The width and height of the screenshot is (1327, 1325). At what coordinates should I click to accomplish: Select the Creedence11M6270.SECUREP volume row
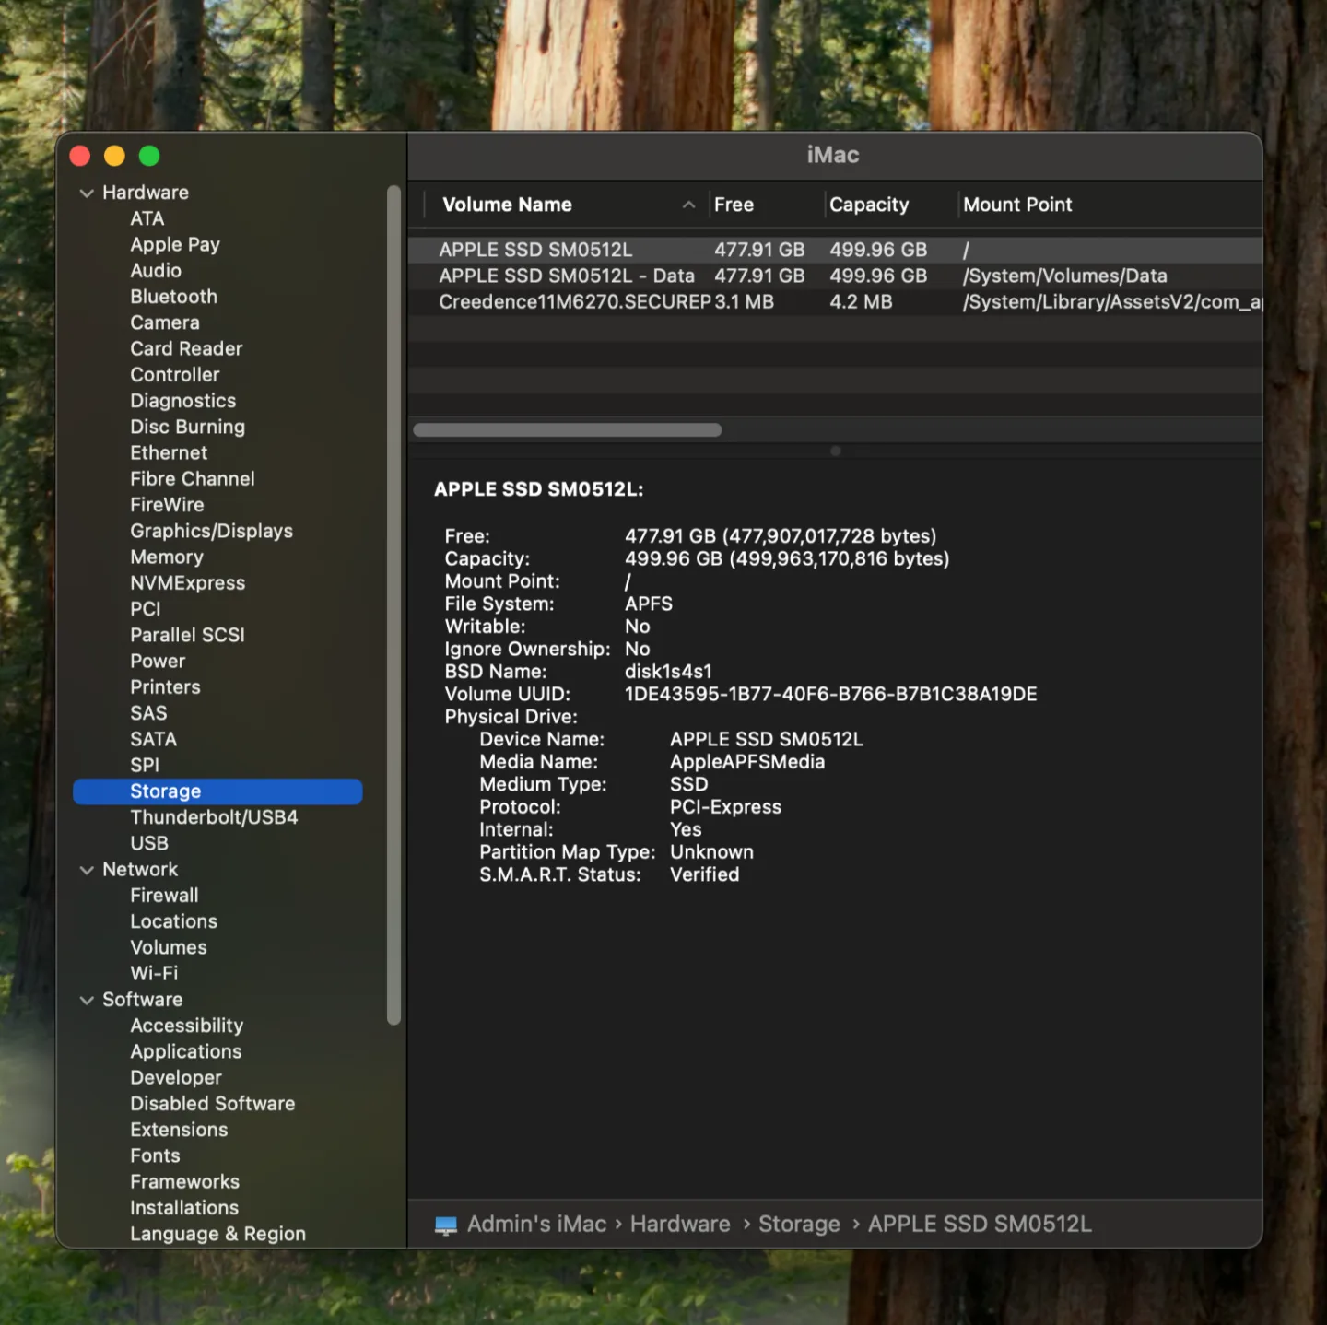566,301
